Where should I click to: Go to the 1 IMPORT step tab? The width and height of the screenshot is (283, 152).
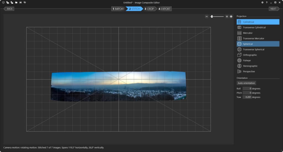[118, 9]
